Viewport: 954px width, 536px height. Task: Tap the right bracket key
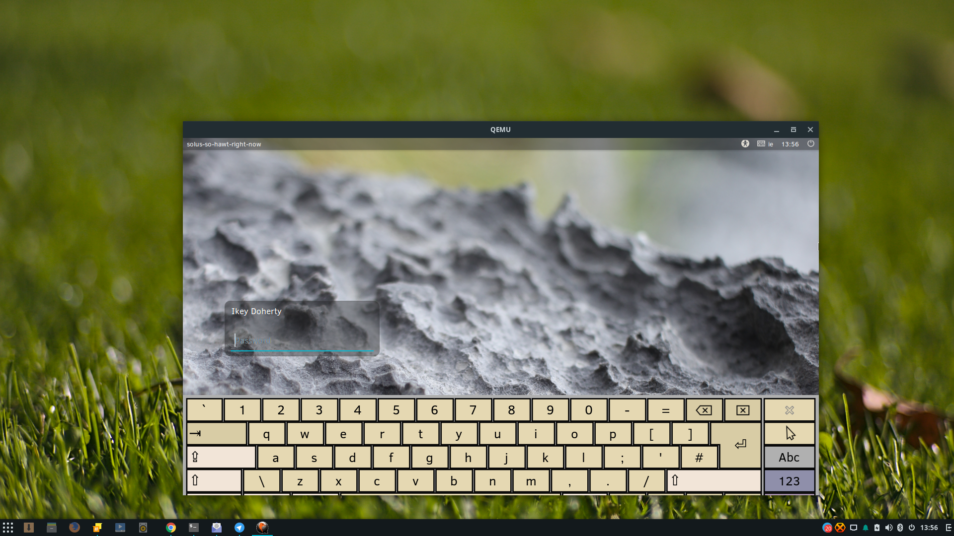pos(690,434)
